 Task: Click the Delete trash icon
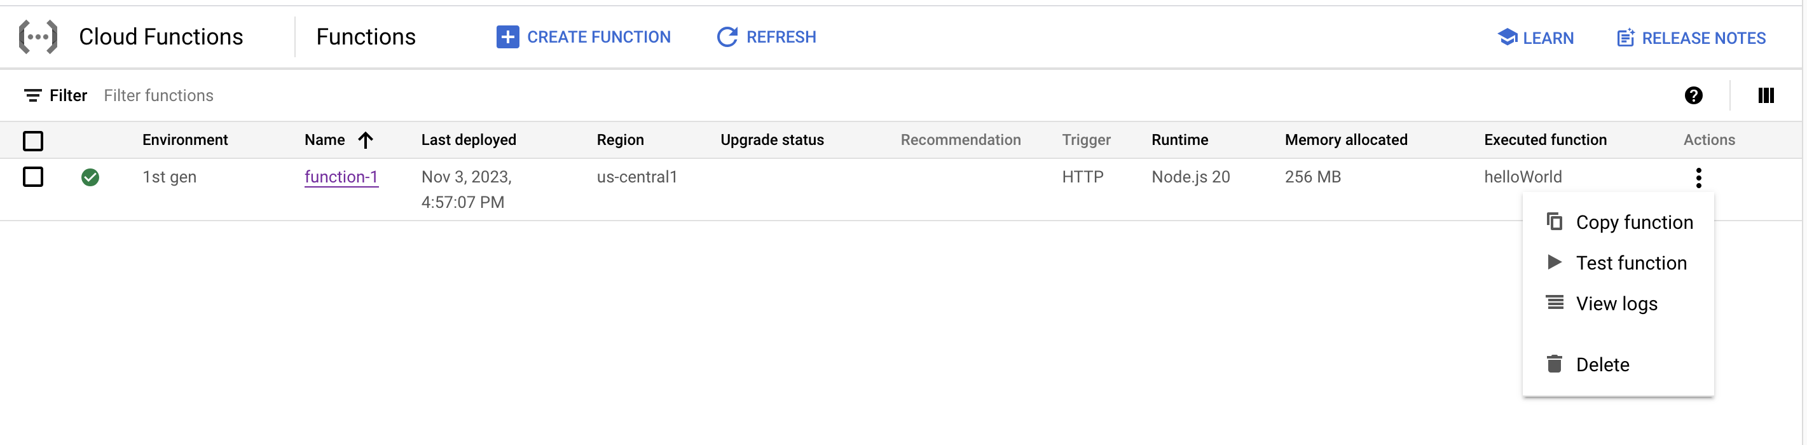[1555, 364]
